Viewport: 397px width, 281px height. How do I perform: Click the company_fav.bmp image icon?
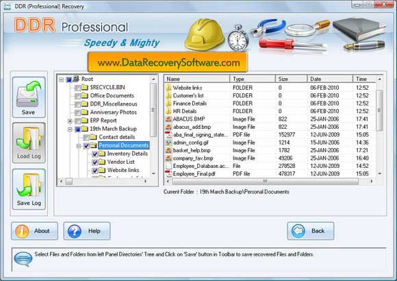(x=168, y=158)
